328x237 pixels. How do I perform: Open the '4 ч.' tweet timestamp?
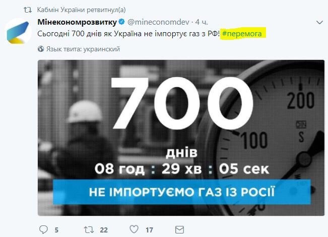202,22
